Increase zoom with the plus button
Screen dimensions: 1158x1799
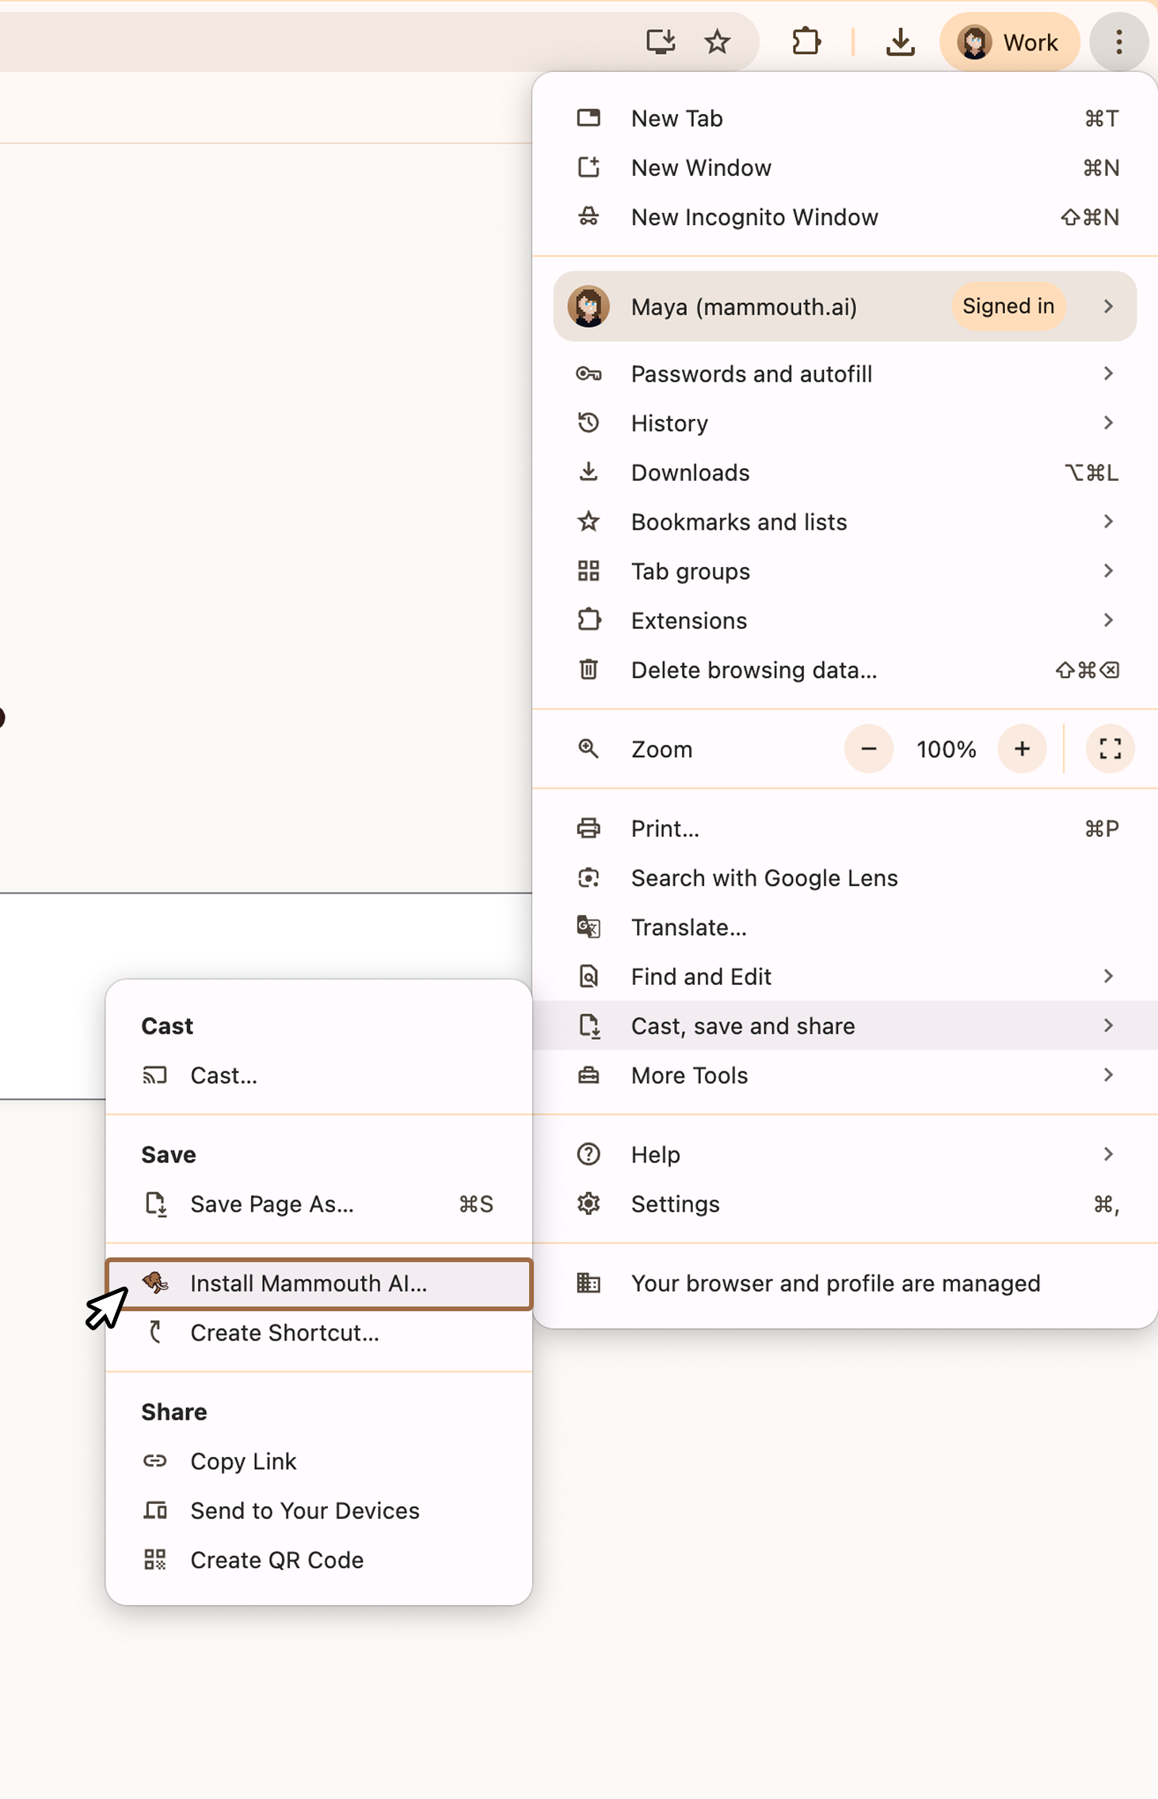click(x=1023, y=749)
